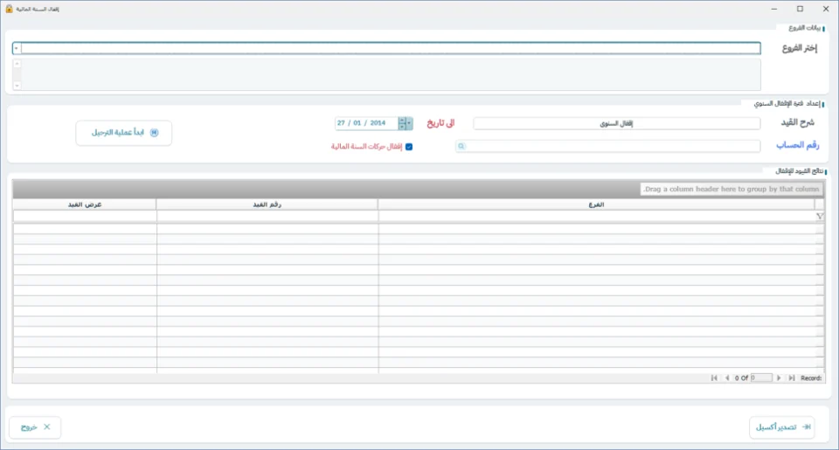Click the Export Excel button
The height and width of the screenshot is (450, 839).
[x=781, y=427]
